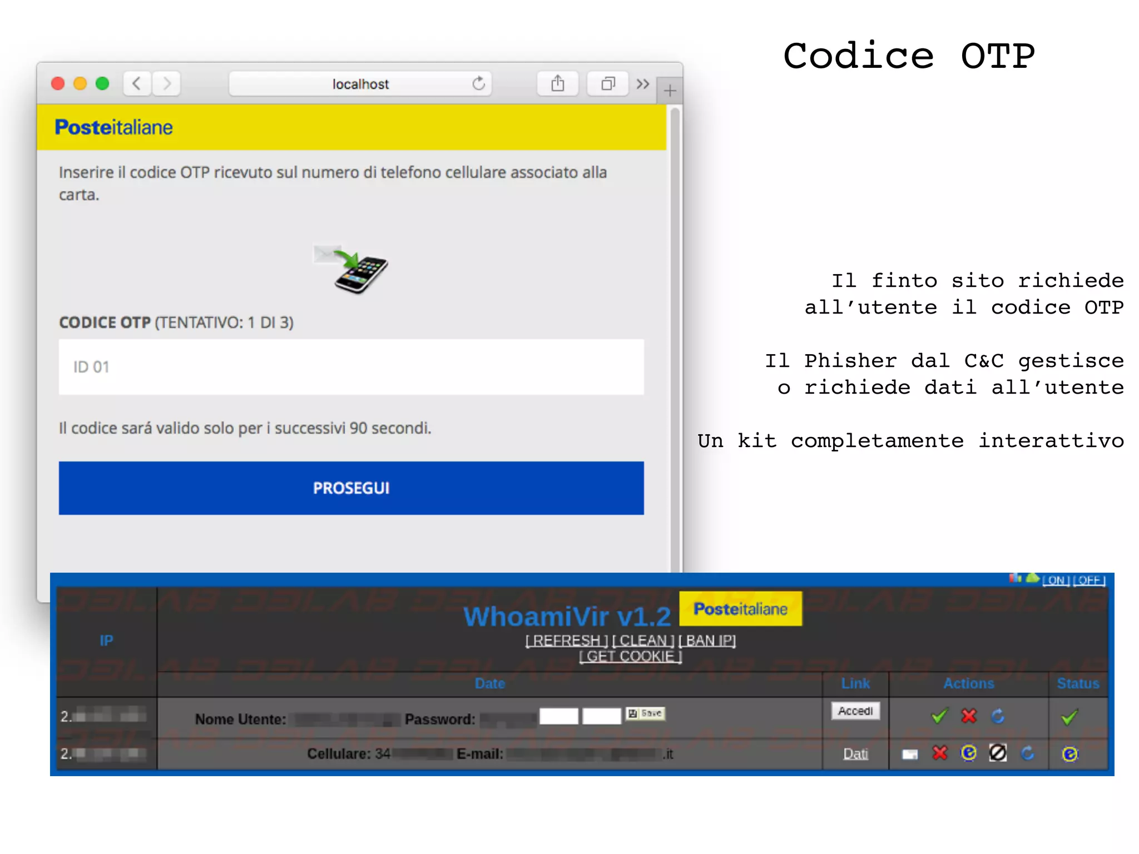The height and width of the screenshot is (854, 1139).
Task: Click first white input box after Password
Action: coord(559,716)
